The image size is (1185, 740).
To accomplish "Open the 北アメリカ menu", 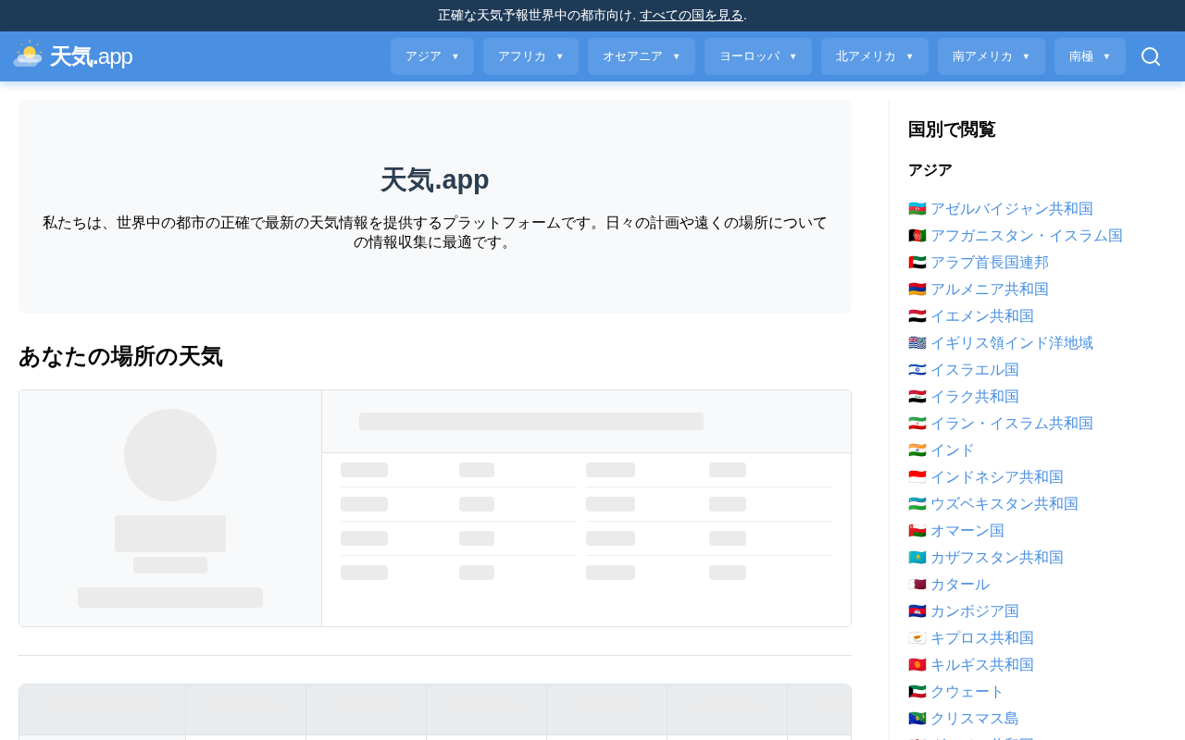I will (x=875, y=56).
